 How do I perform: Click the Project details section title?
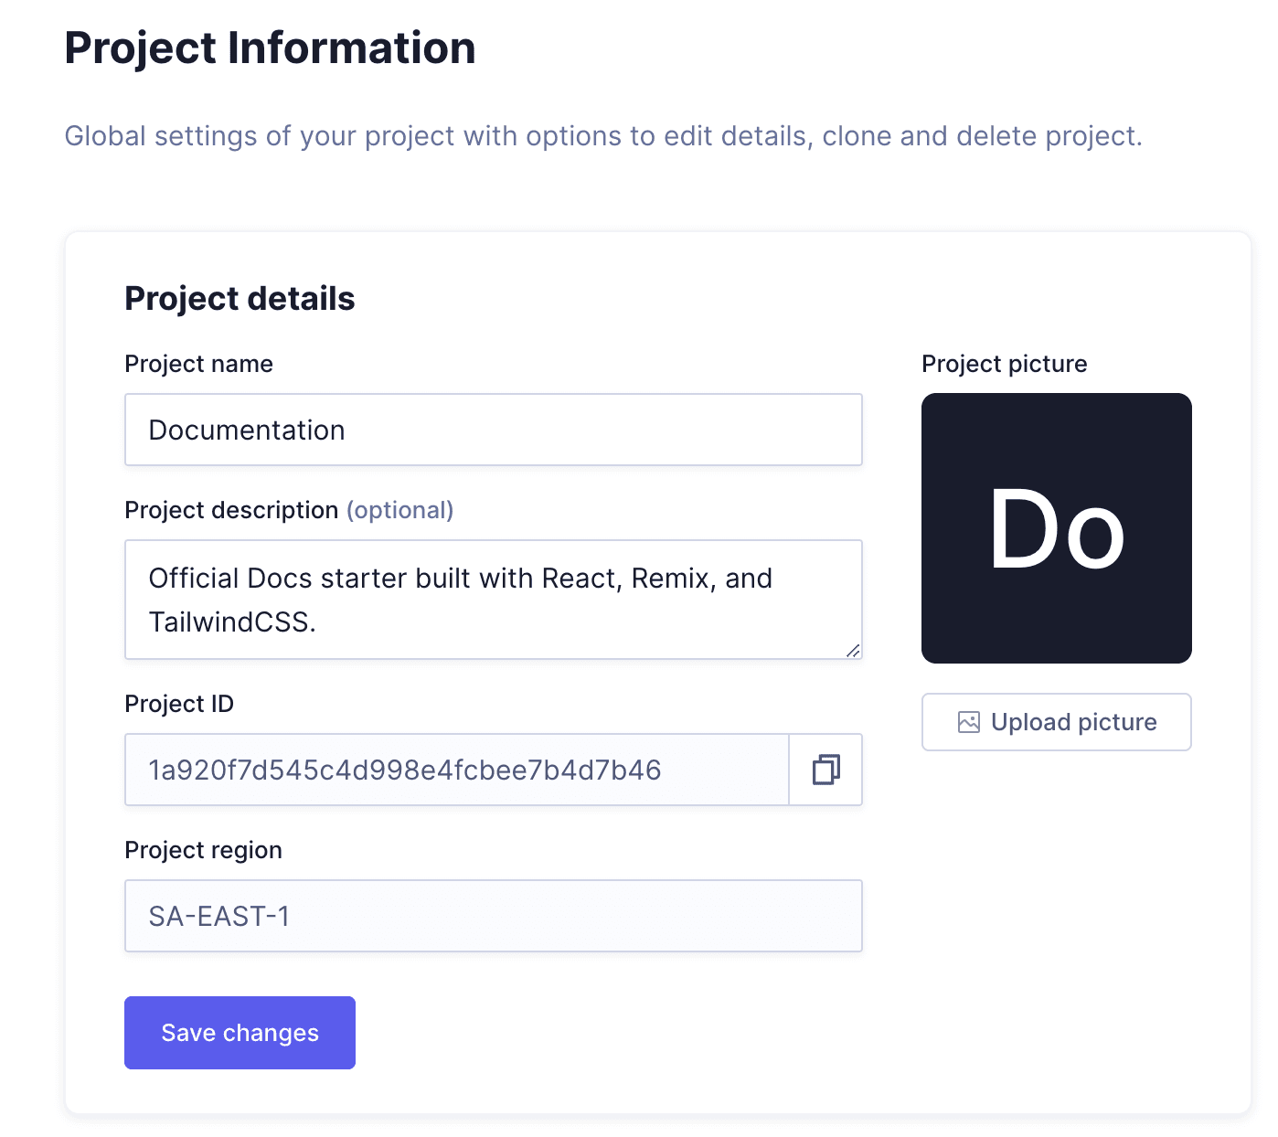click(240, 298)
